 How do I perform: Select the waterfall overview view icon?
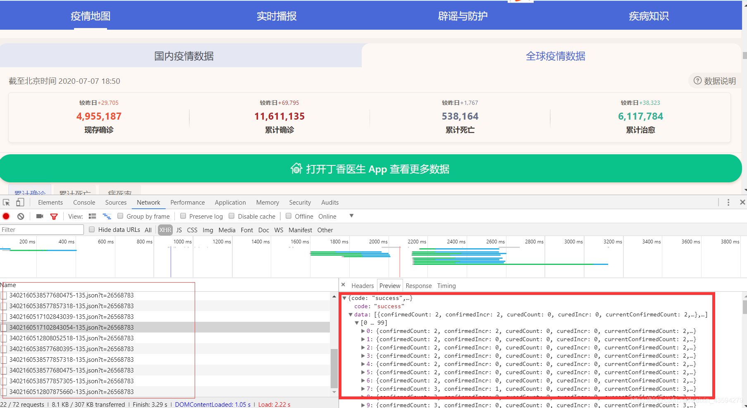click(107, 216)
